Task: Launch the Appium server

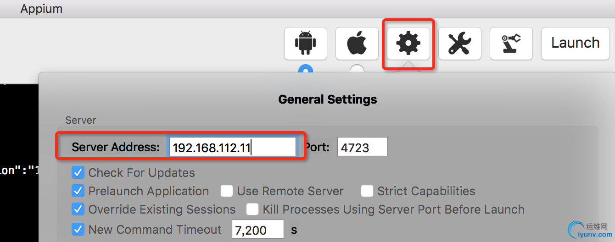Action: [576, 44]
